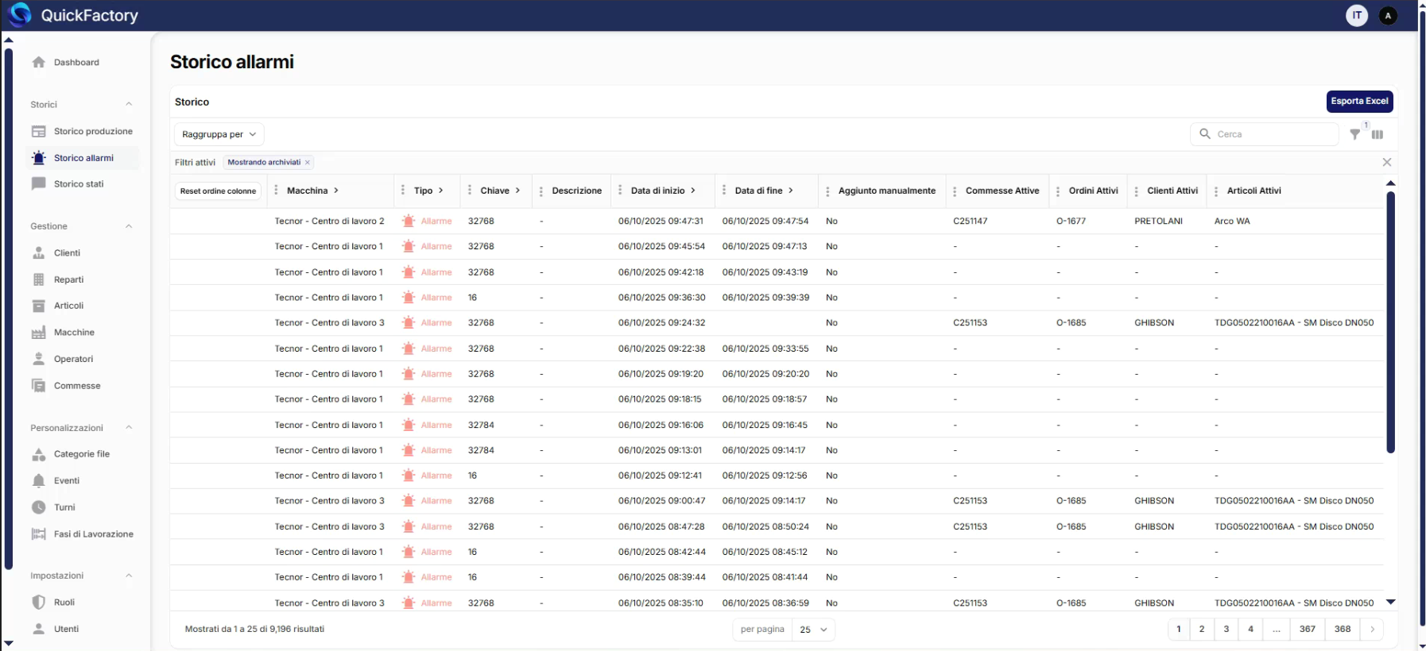Collapse the Gestione sidebar section
The width and height of the screenshot is (1426, 651).
pyautogui.click(x=129, y=226)
